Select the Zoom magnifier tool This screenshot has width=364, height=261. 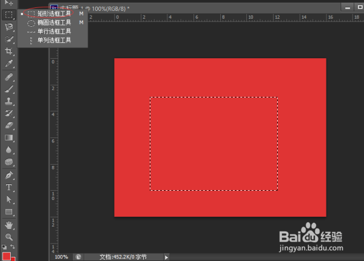(x=9, y=237)
